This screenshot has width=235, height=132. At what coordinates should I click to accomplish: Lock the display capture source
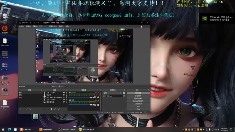tap(66, 102)
